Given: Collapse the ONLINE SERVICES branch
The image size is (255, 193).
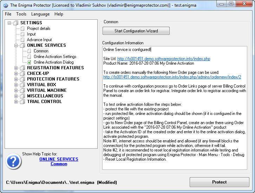Looking at the screenshot, I should pyautogui.click(x=16, y=45).
